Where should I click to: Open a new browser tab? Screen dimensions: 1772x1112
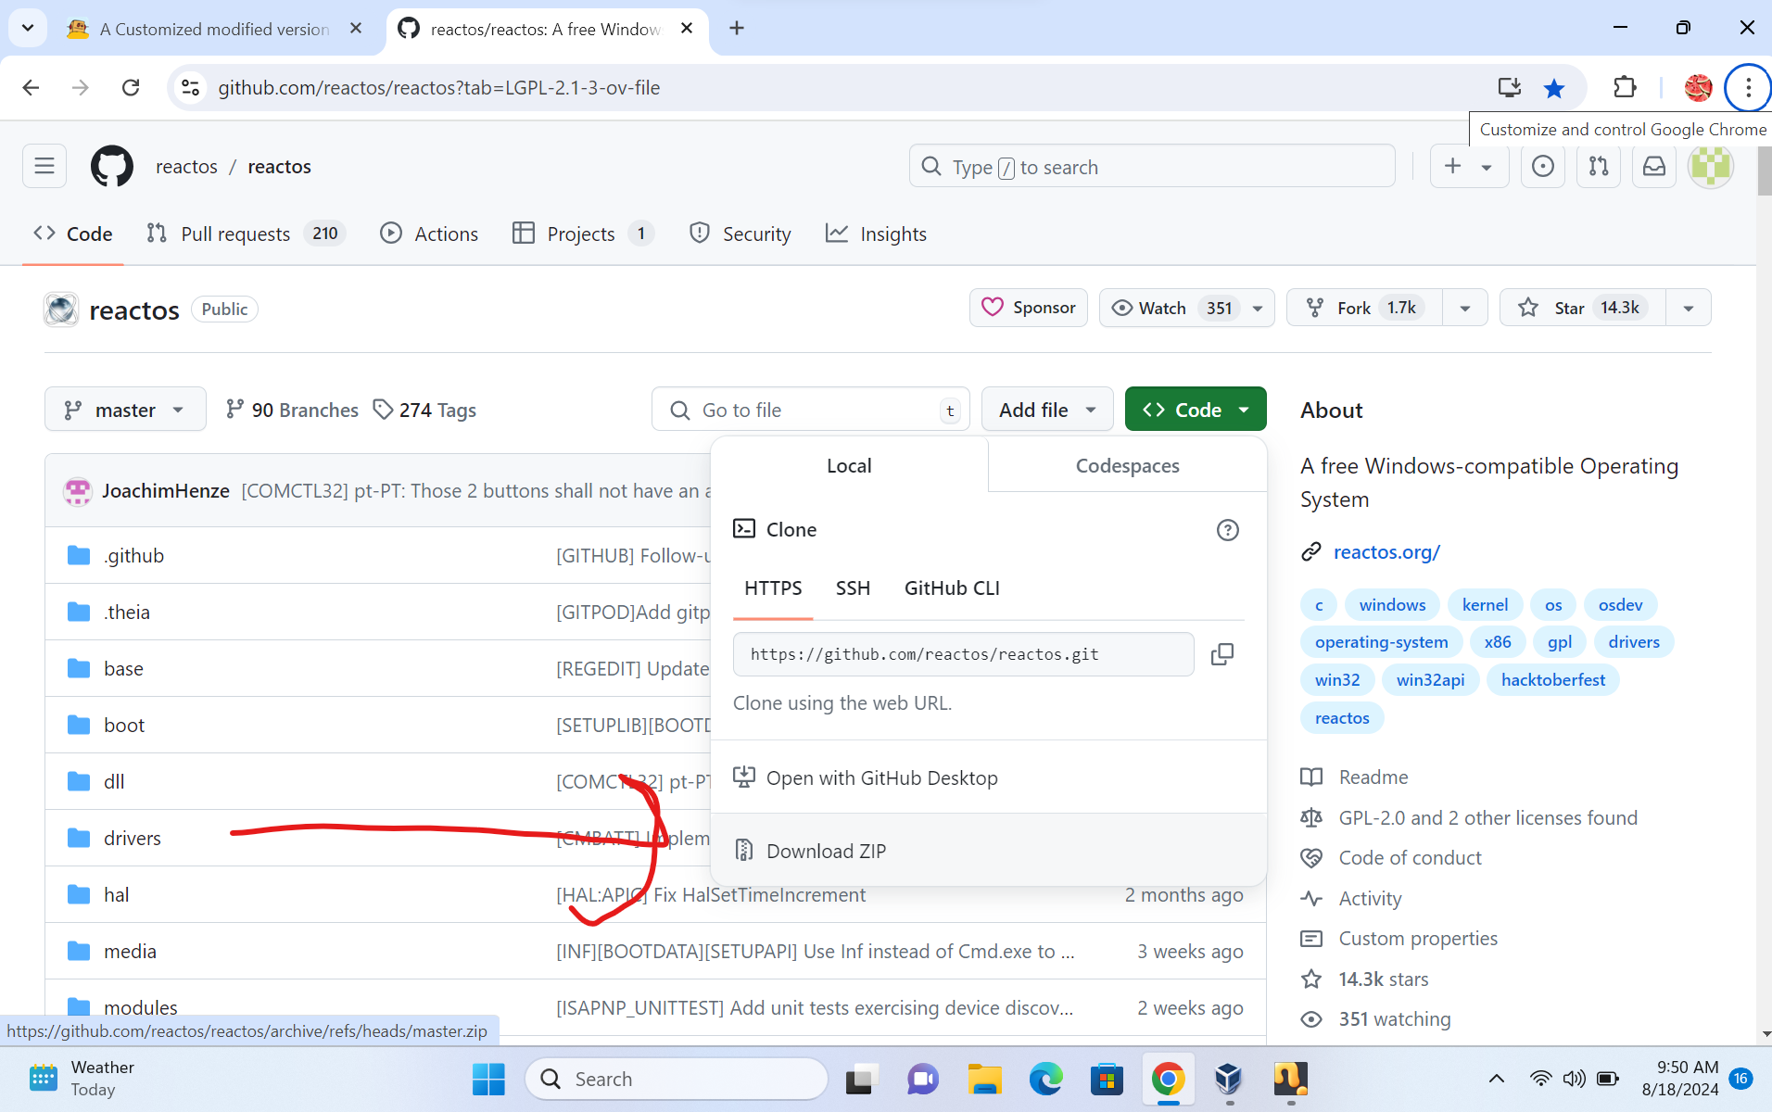tap(737, 29)
